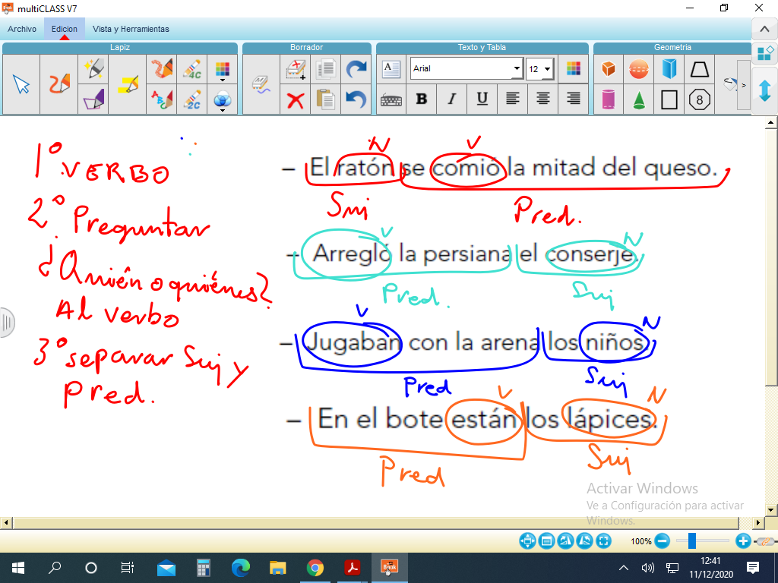Select the area eraser tool
This screenshot has height=583, width=778.
pyautogui.click(x=296, y=69)
